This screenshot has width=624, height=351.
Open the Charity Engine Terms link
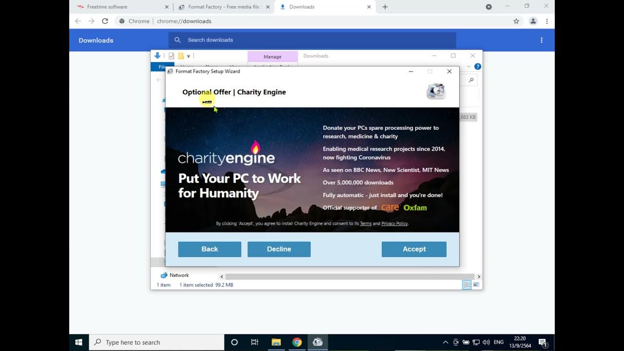pyautogui.click(x=366, y=224)
